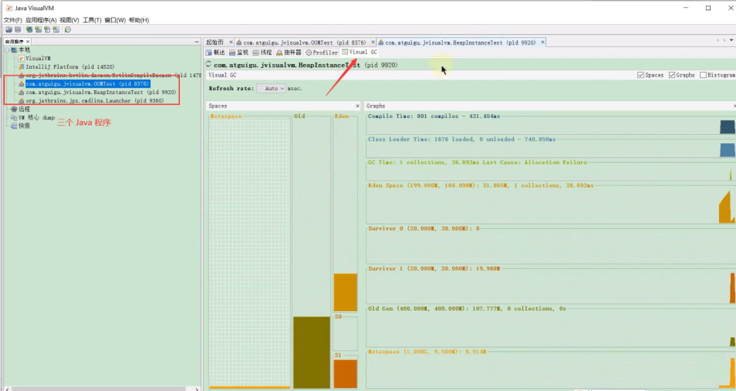The width and height of the screenshot is (736, 391).
Task: Switch to the OOMTest pid 8376 tab
Action: [305, 42]
